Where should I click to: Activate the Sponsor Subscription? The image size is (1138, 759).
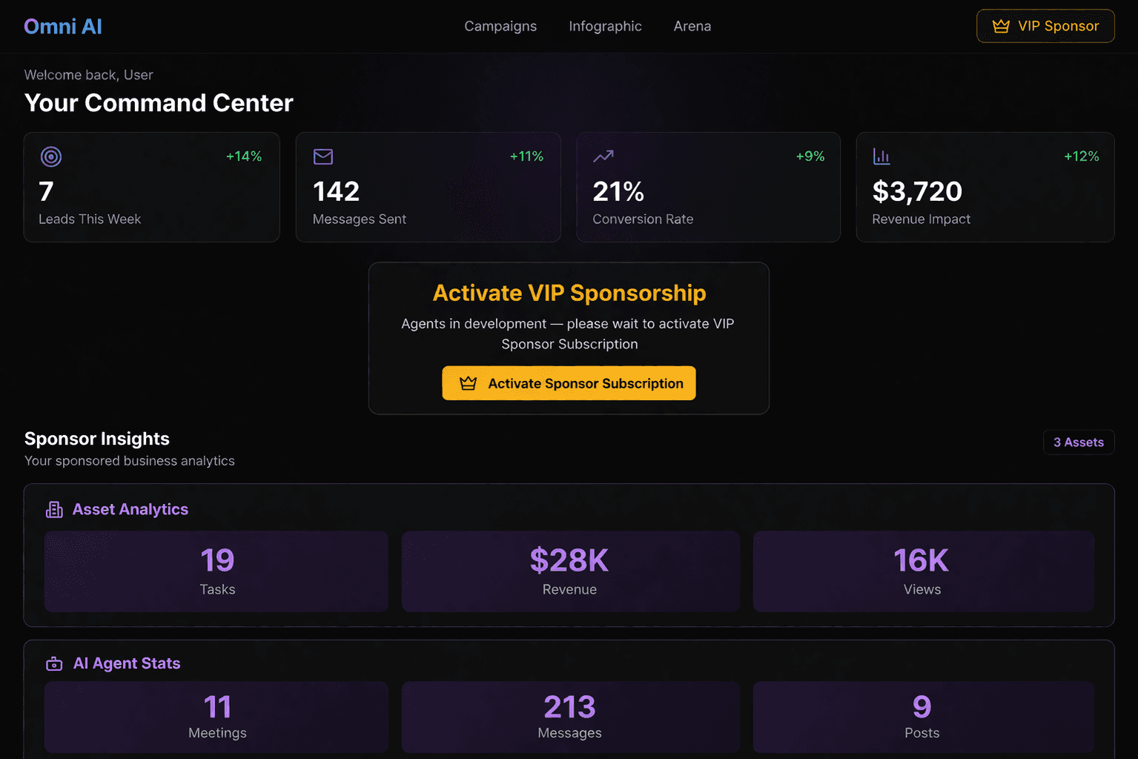coord(569,383)
